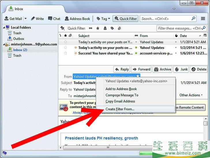210x158 pixels.
Task: Toggle the contacts quick filter icon
Action: point(105,28)
